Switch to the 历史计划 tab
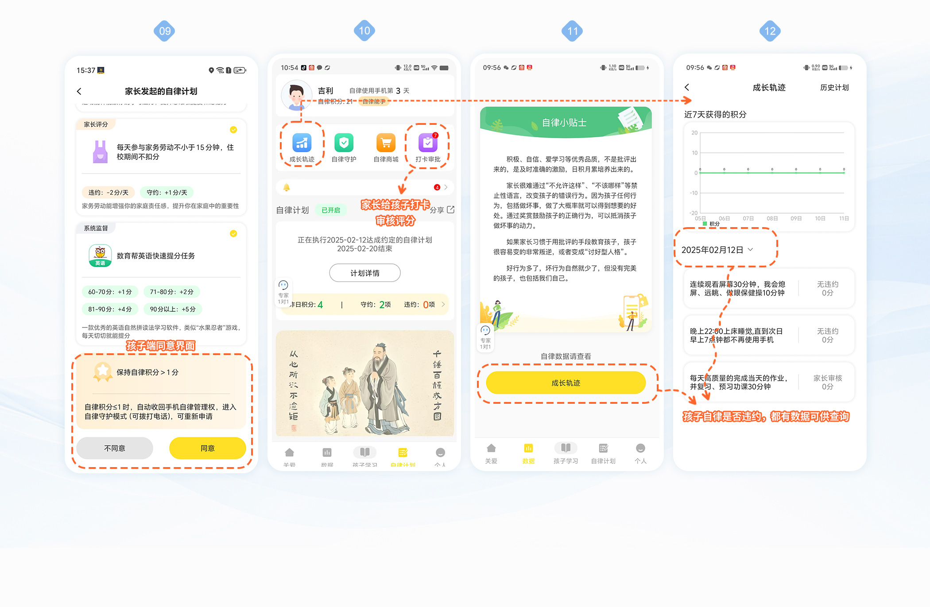 [834, 87]
